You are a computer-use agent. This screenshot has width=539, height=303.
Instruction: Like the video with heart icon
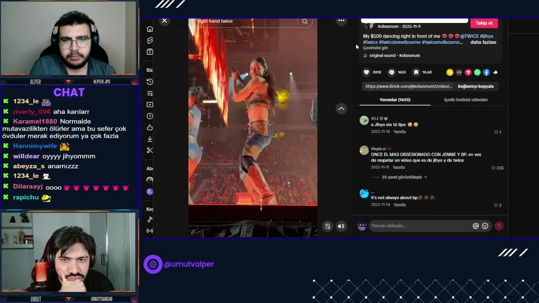[x=366, y=72]
